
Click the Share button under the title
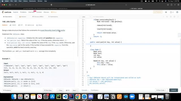pos(39,25)
